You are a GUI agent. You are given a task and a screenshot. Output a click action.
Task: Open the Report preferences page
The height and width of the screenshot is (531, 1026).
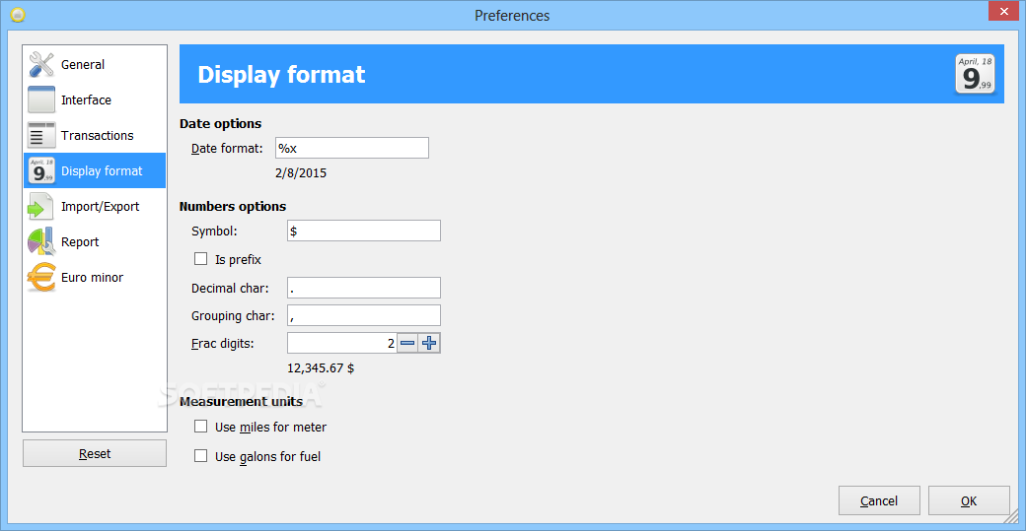[x=95, y=241]
